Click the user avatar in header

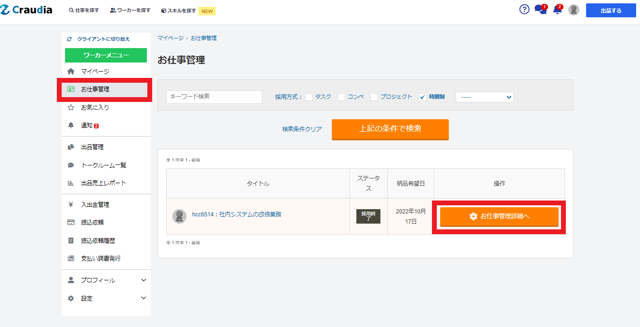(574, 10)
